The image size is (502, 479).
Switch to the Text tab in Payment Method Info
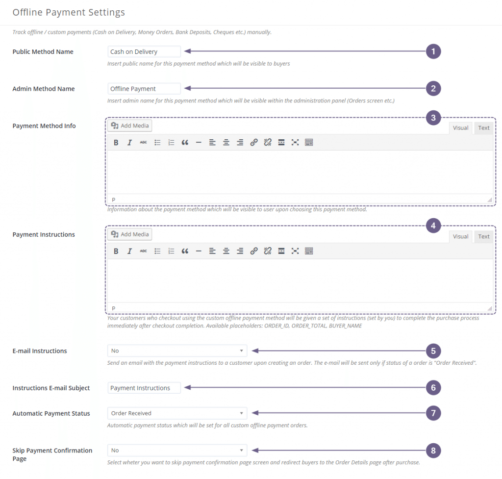point(483,127)
